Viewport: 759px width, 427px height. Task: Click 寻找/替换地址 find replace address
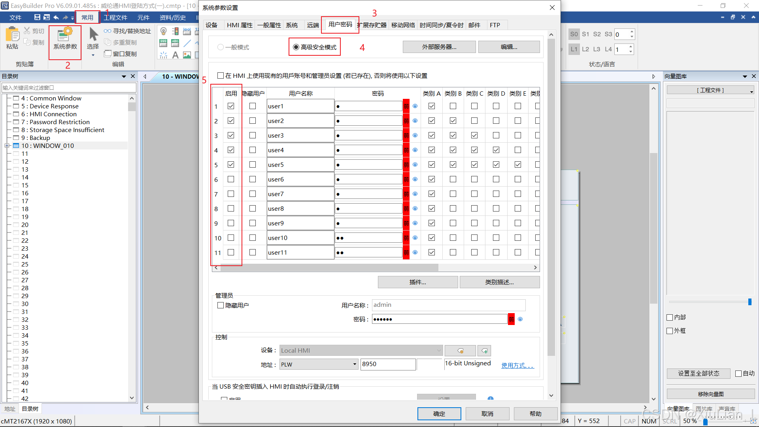pos(127,31)
